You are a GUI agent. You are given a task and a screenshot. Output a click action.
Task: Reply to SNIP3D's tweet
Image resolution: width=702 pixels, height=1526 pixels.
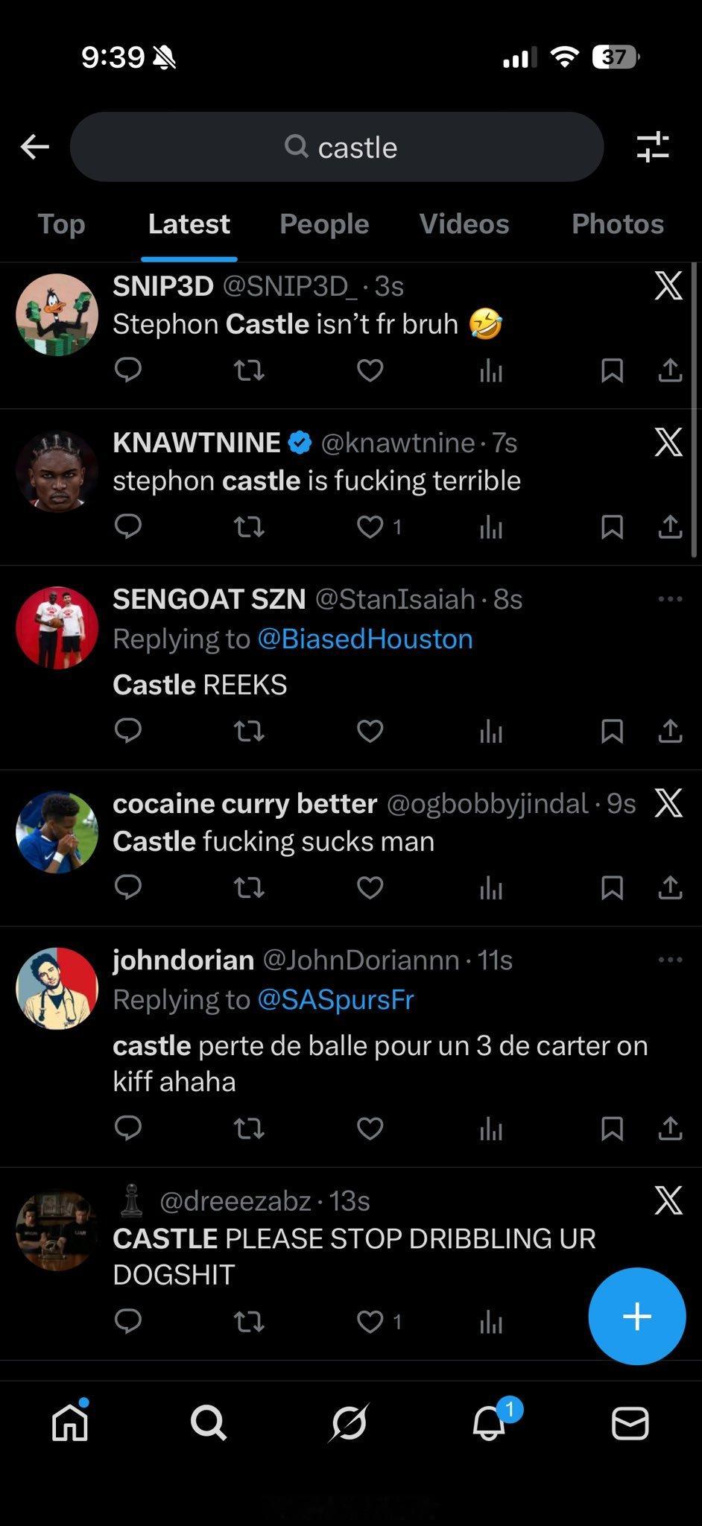(x=128, y=370)
